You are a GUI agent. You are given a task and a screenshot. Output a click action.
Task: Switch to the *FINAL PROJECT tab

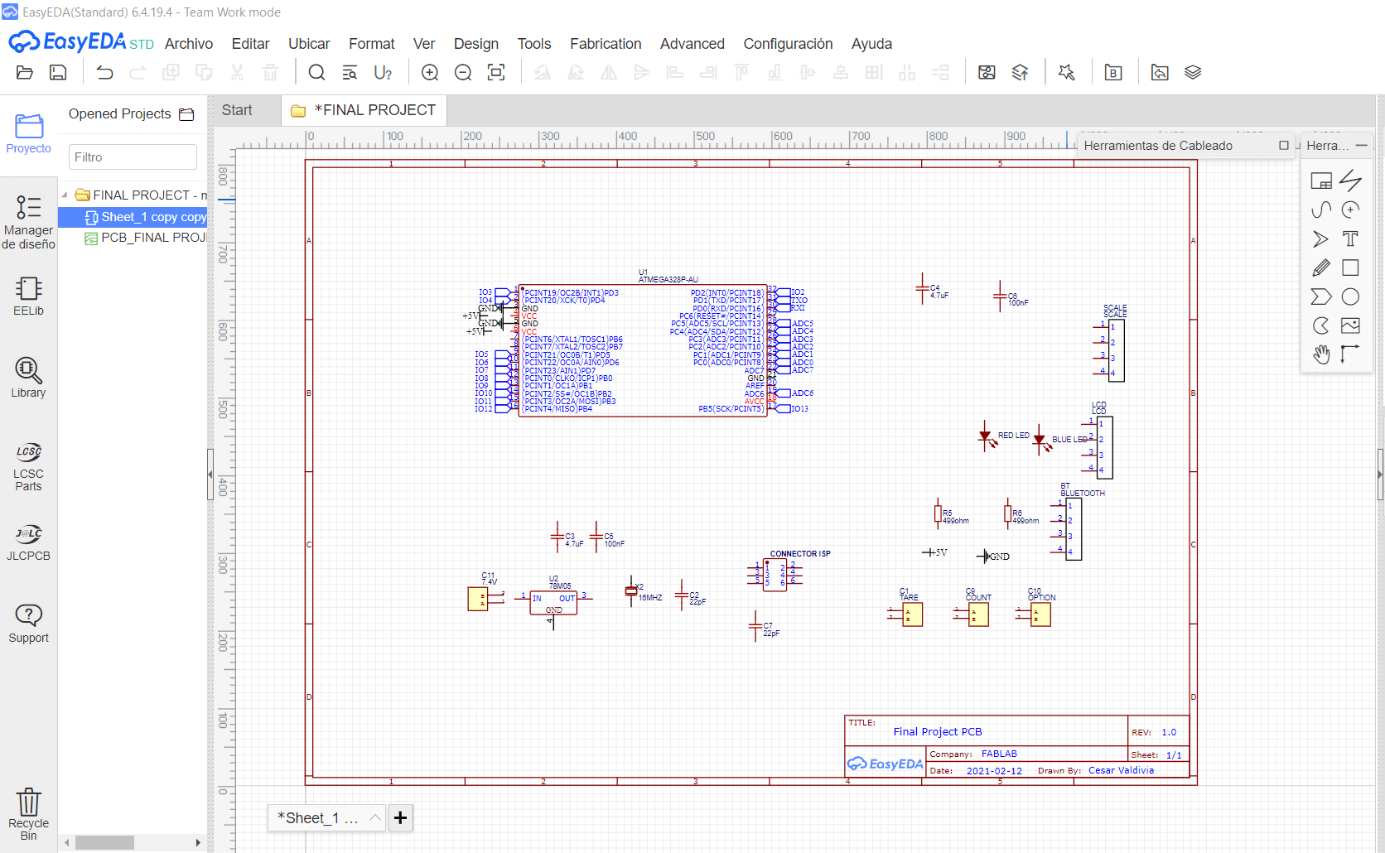click(364, 110)
